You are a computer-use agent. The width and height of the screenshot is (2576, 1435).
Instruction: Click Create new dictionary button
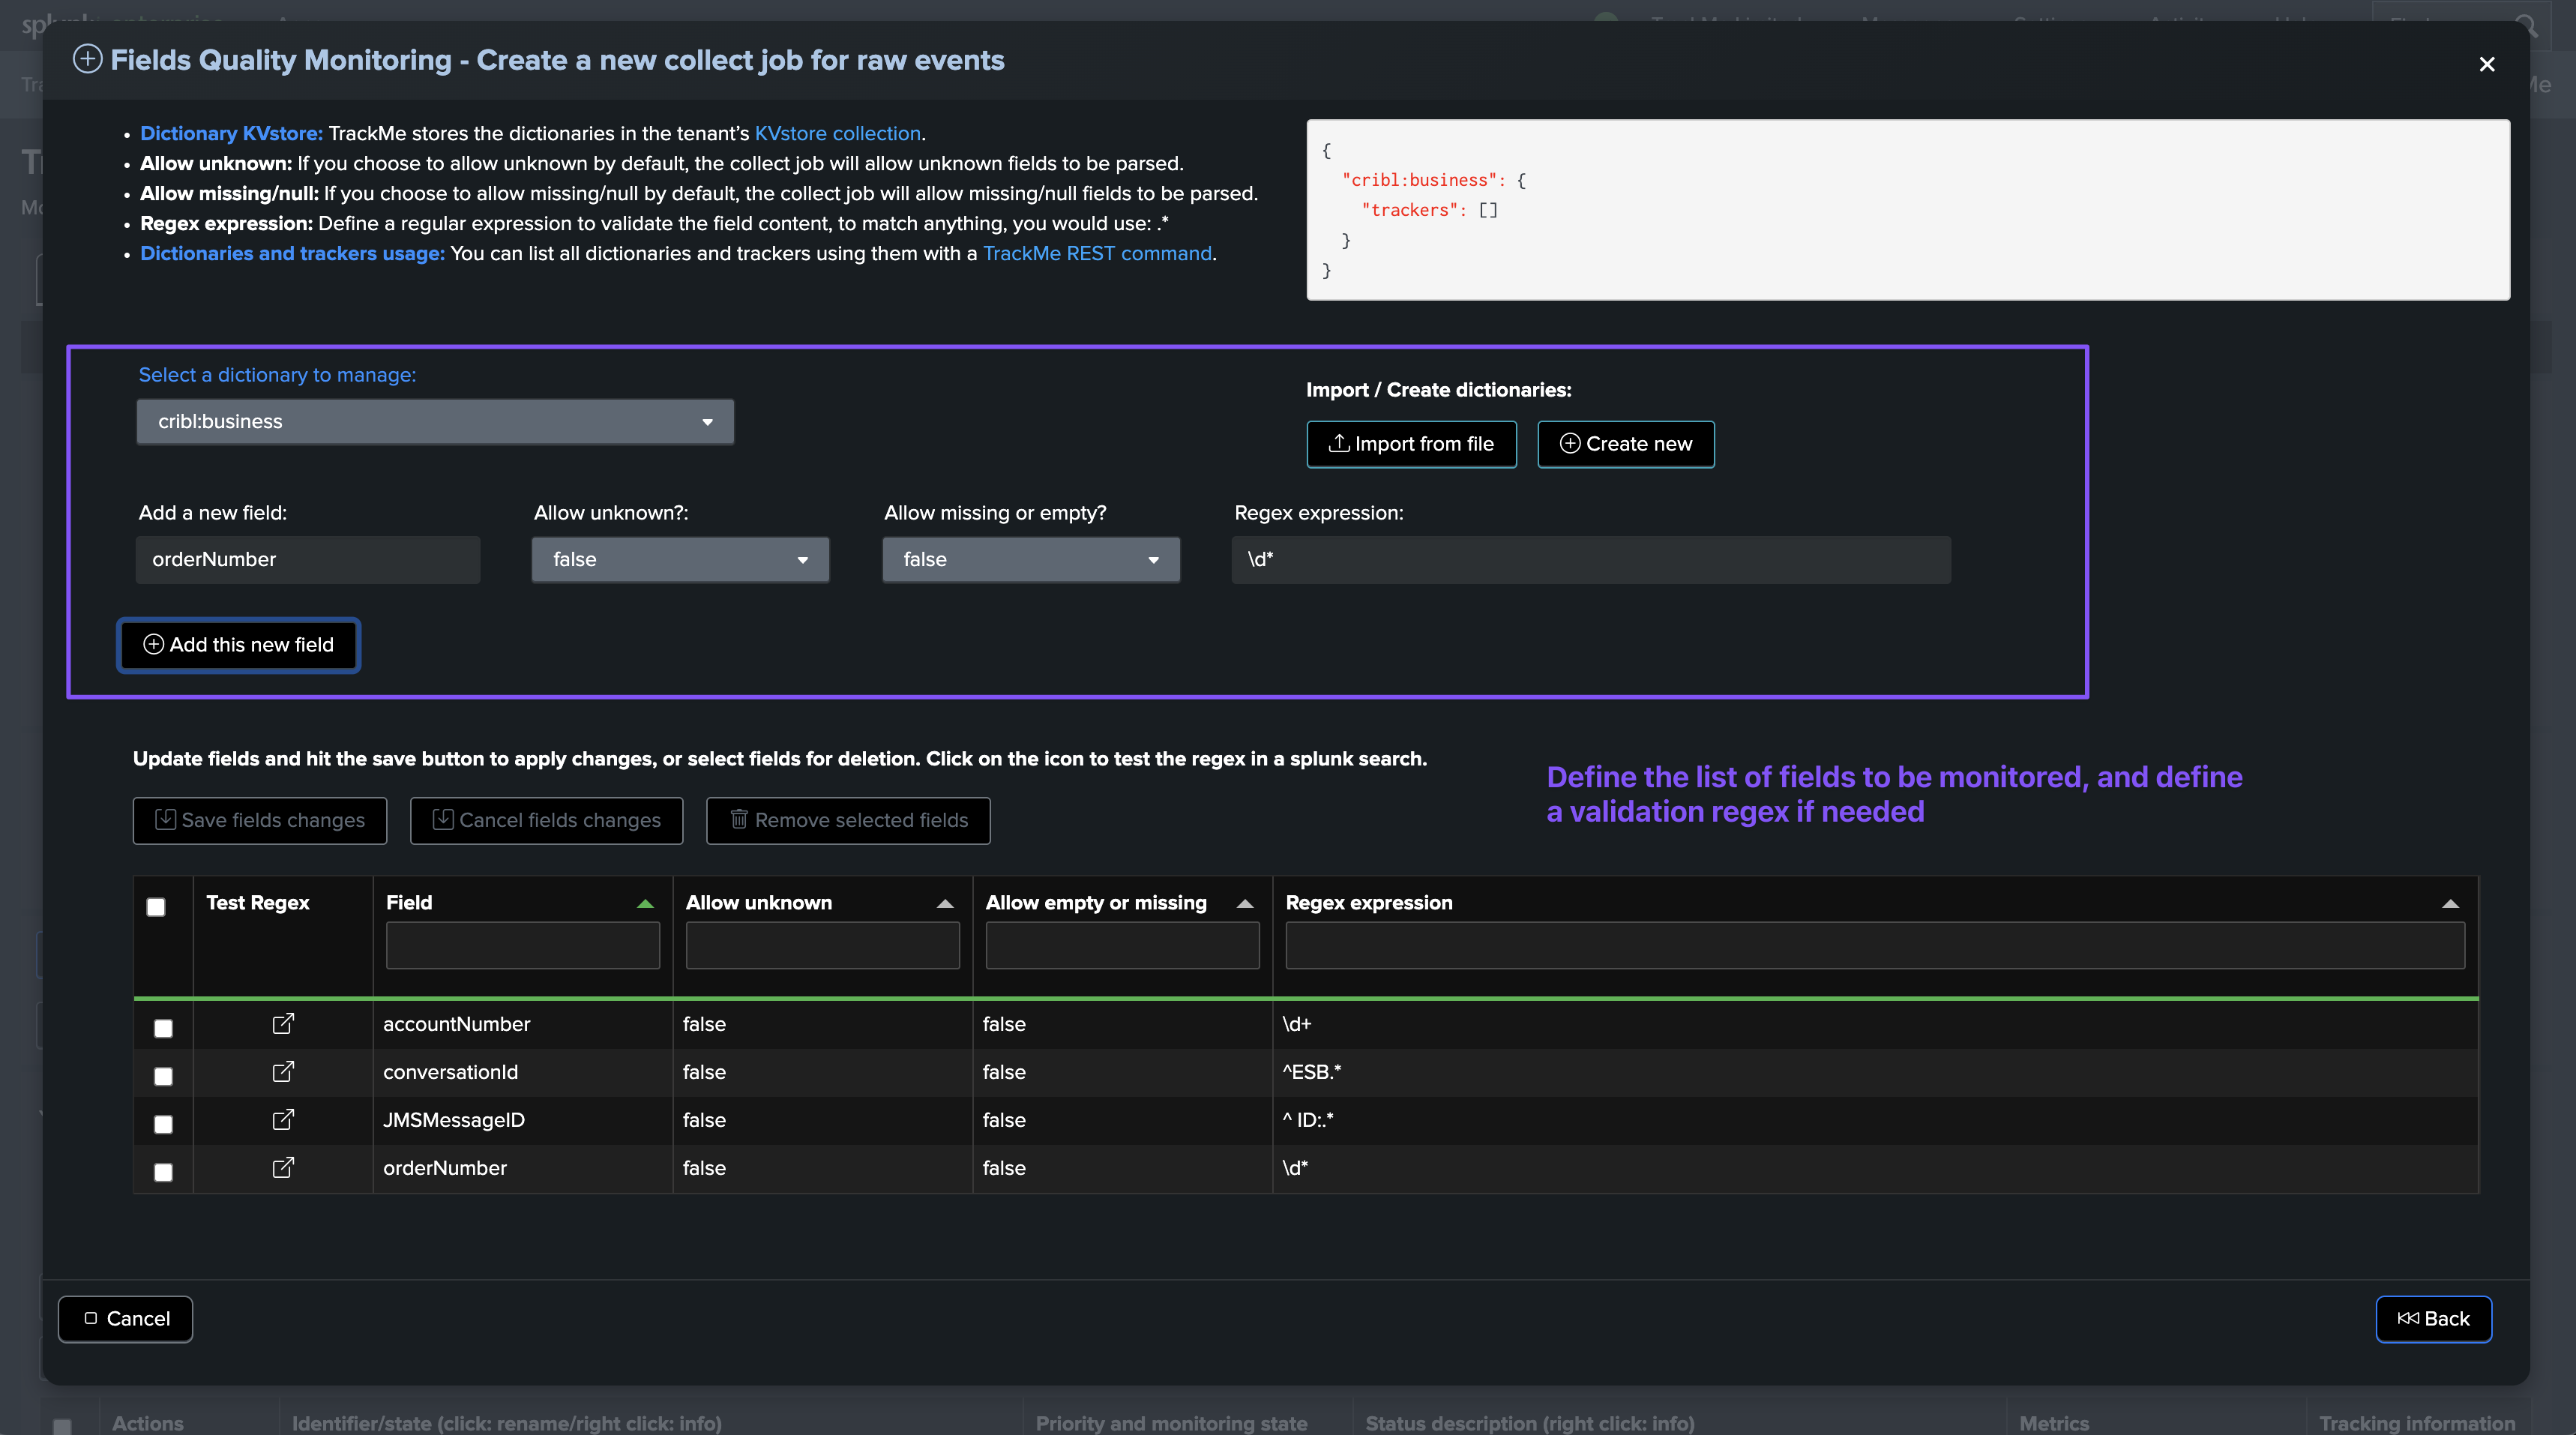pos(1626,444)
